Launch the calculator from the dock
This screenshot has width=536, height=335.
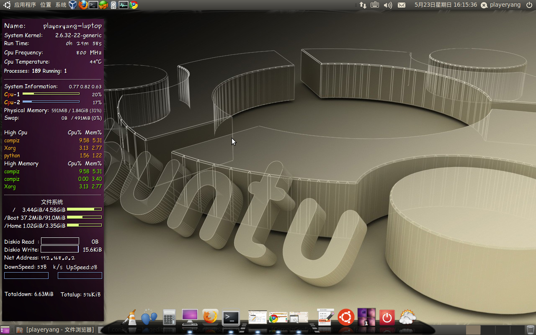point(169,317)
